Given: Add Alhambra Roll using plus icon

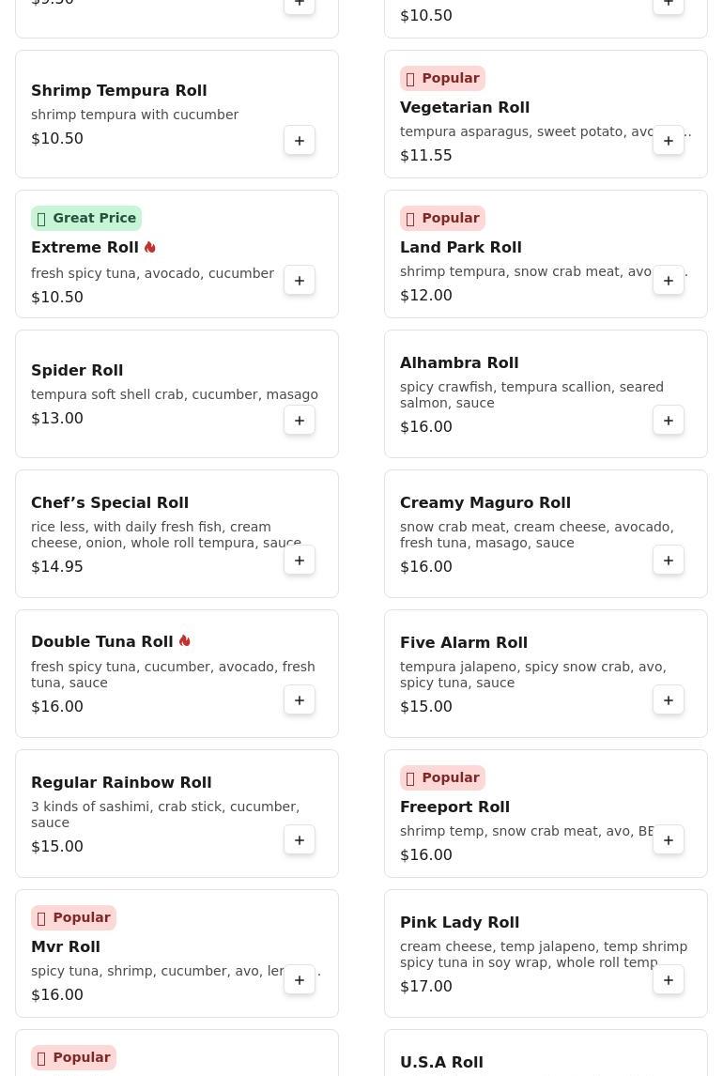Looking at the screenshot, I should click(669, 421).
